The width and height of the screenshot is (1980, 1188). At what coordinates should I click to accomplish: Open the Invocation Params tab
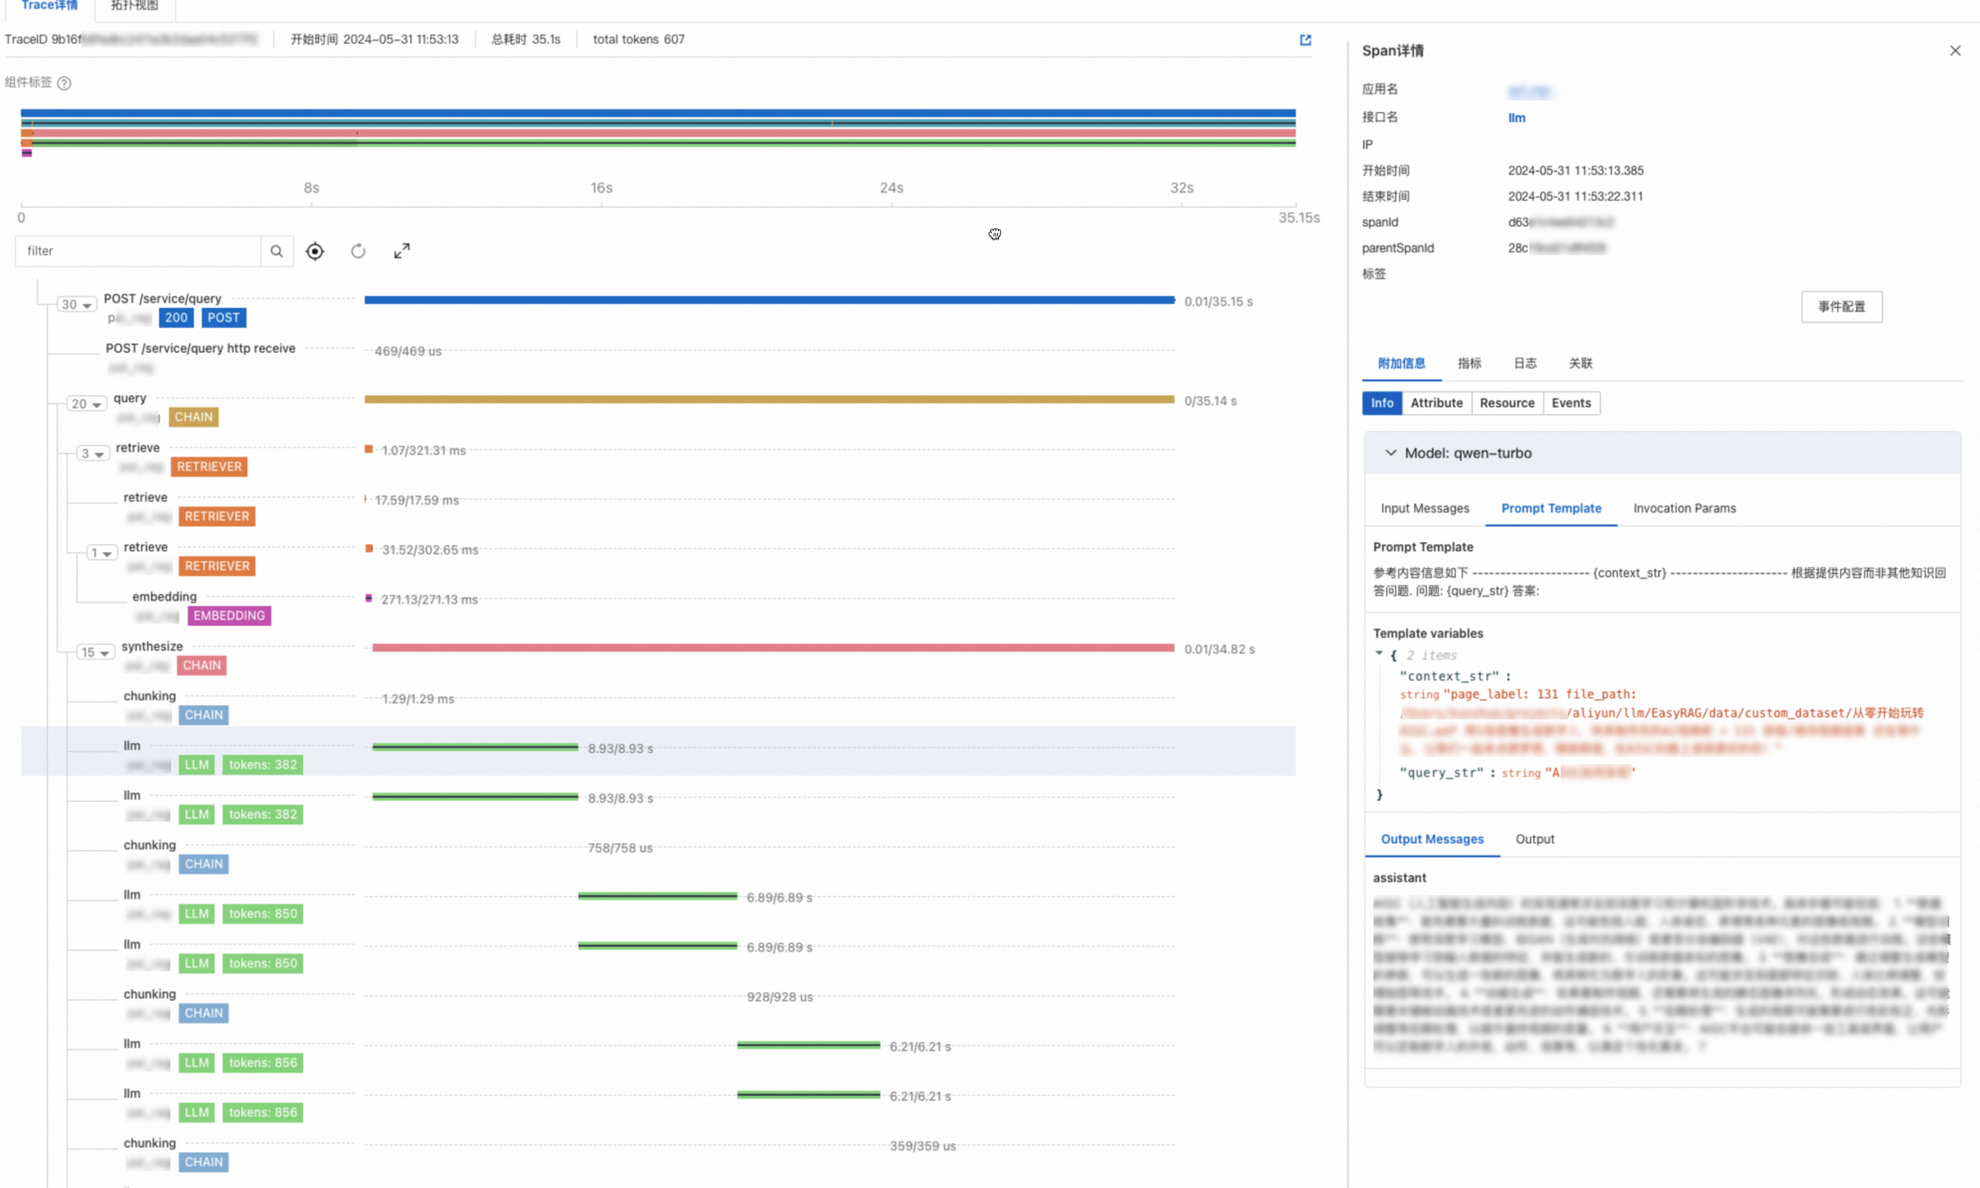(1683, 508)
